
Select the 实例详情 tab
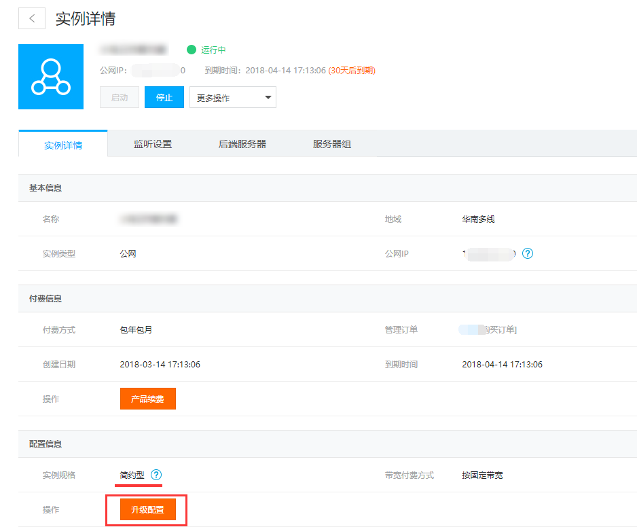pos(63,145)
